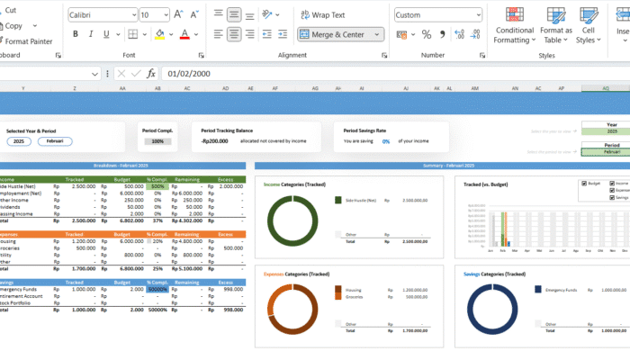This screenshot has height=360, width=630.
Task: Click the Februari period pill
Action: click(x=55, y=141)
